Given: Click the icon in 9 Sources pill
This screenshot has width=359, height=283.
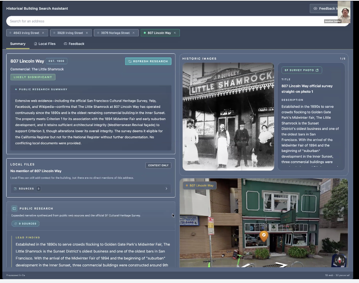Looking at the screenshot, I should (16, 223).
